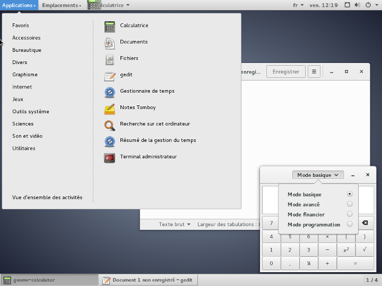Open the Documents application icon
The height and width of the screenshot is (286, 382).
pyautogui.click(x=110, y=42)
